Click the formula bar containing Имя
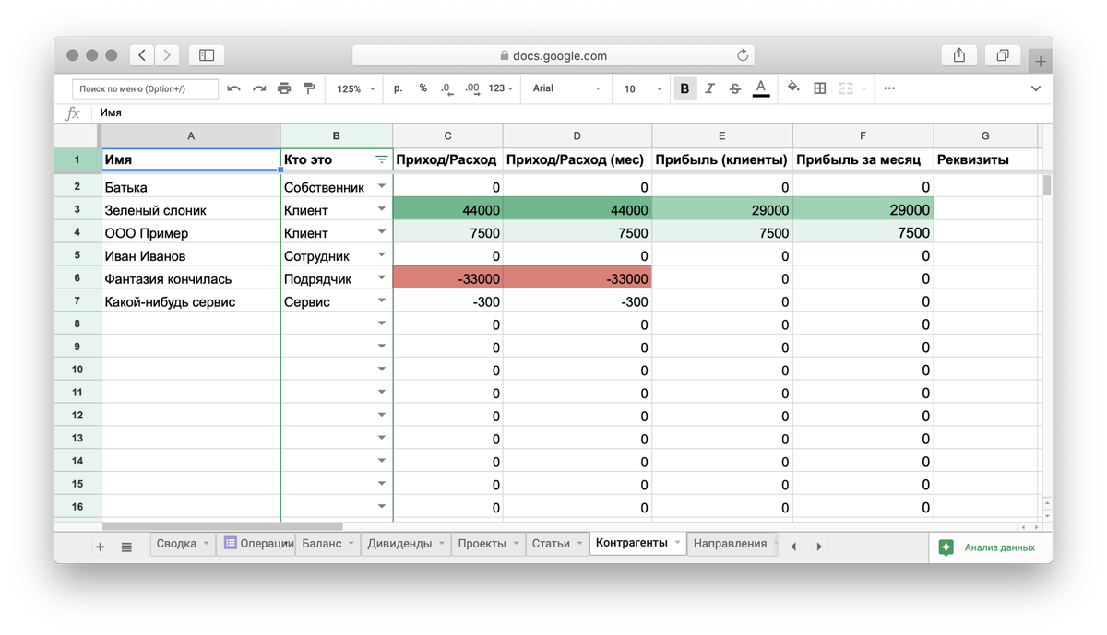 (x=572, y=112)
